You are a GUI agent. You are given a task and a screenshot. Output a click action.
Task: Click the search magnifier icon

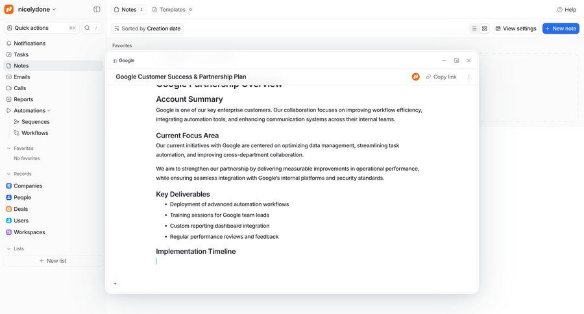(87, 28)
